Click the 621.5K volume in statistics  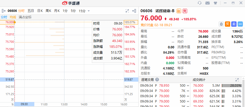pyautogui.click(x=215, y=101)
